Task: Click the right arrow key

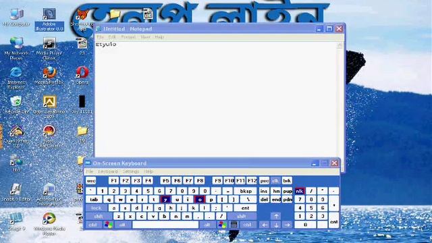Action: coord(287,225)
